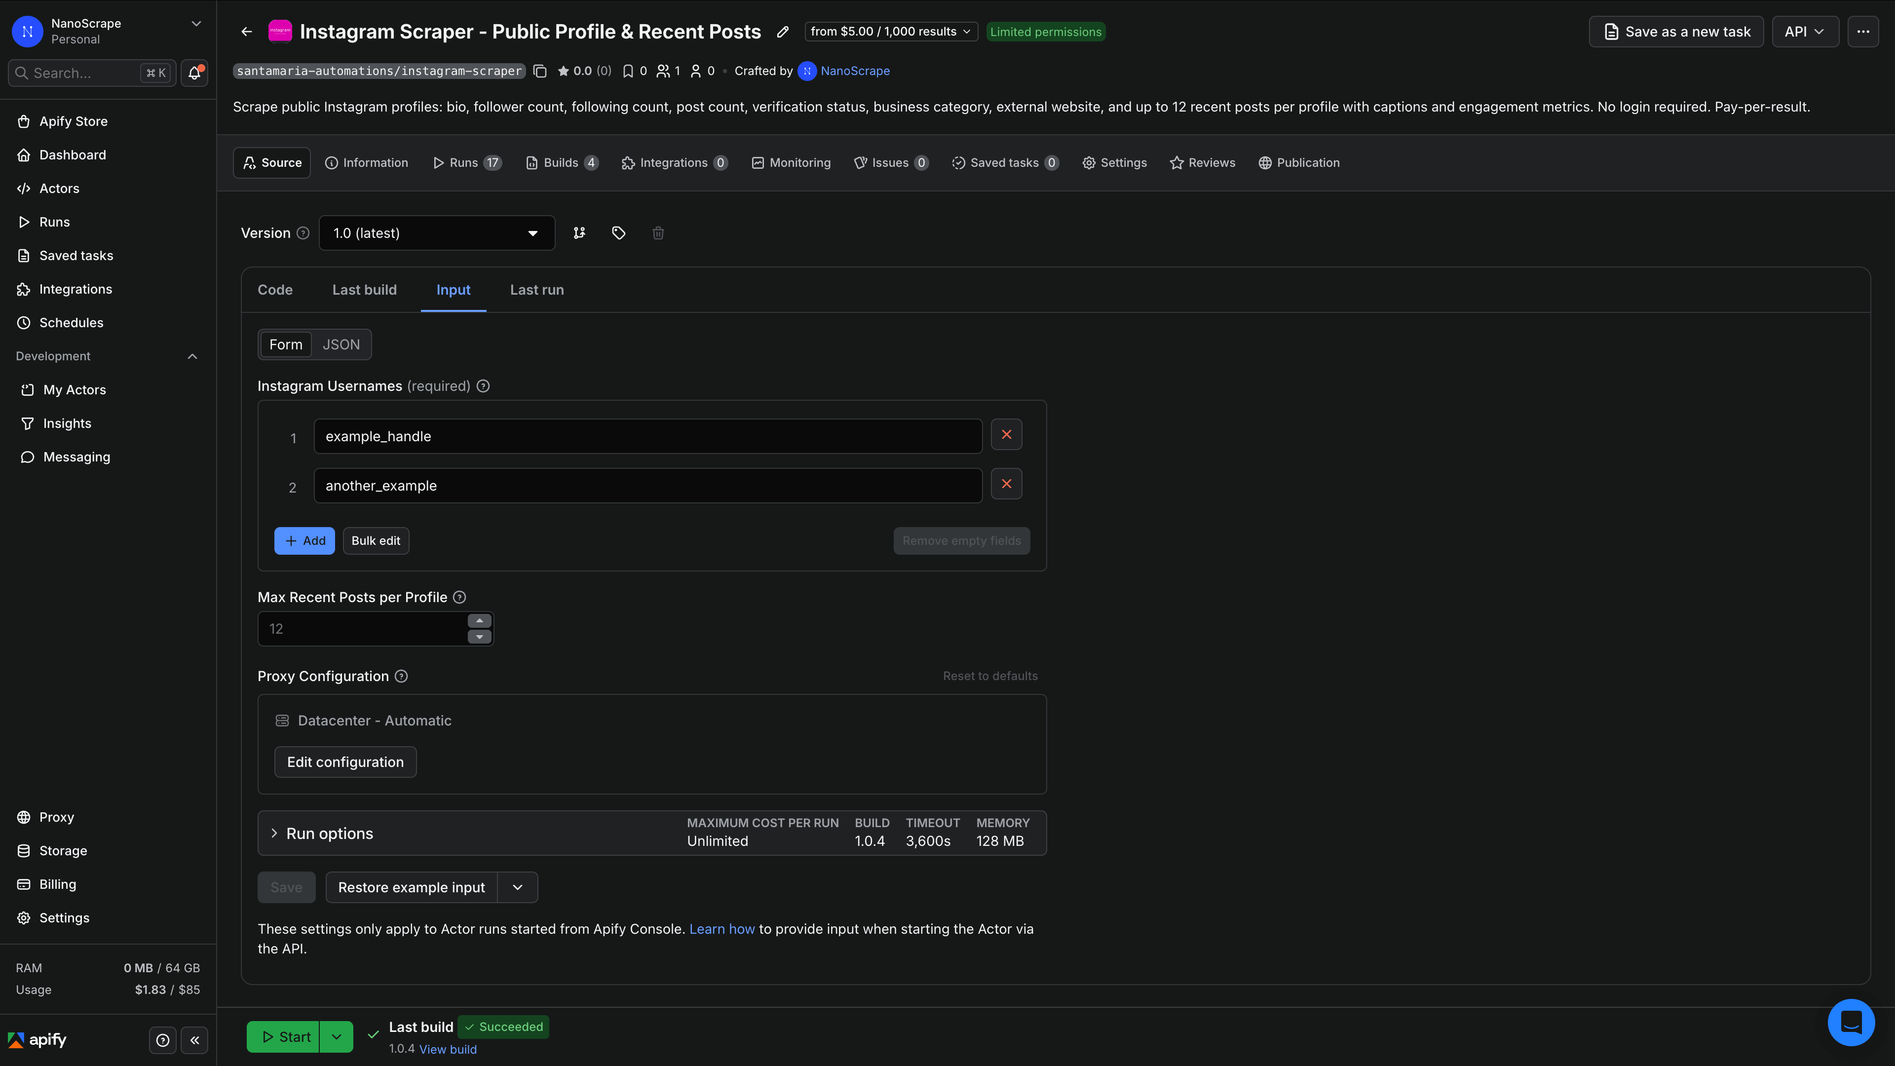Click Bulk edit usernames
The width and height of the screenshot is (1895, 1066).
376,541
